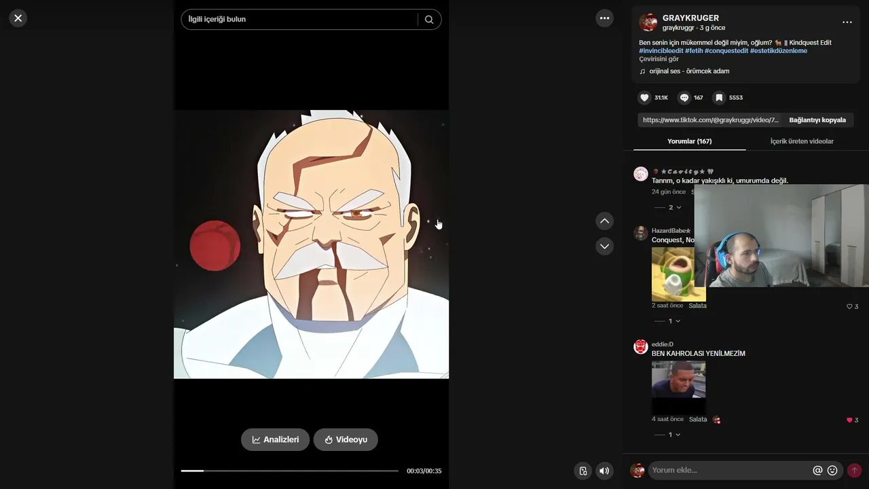The width and height of the screenshot is (869, 489).
Task: Open the #invincibleedit hashtag
Action: coord(661,51)
